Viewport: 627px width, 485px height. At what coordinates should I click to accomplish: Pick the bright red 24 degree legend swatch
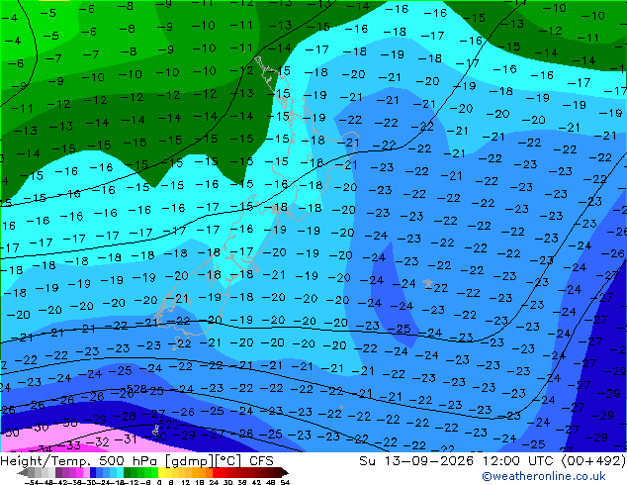click(x=216, y=473)
